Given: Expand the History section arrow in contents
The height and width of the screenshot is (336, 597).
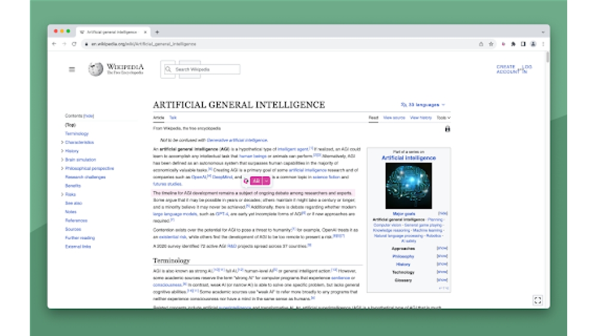Looking at the screenshot, I should pos(62,151).
